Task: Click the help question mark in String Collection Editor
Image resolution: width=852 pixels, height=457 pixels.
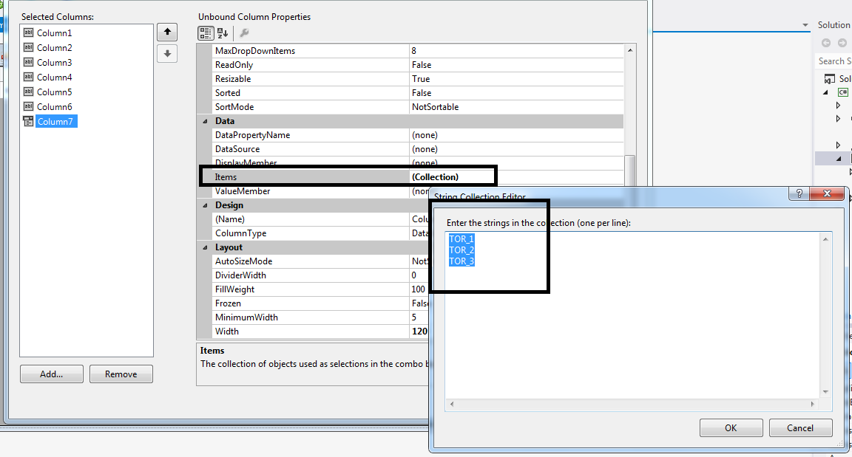Action: tap(799, 193)
